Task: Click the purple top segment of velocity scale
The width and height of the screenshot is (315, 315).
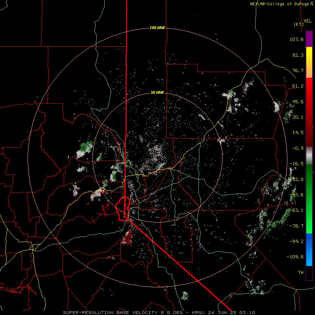Action: coord(309,39)
